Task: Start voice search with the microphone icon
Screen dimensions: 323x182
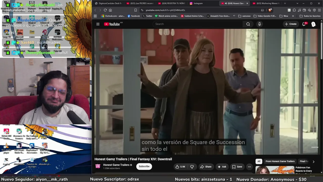Action: click(x=259, y=24)
